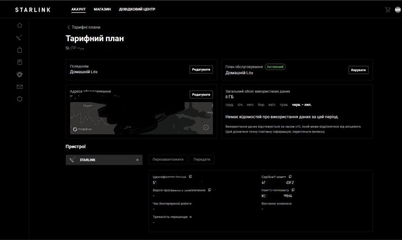Click the Тарифний план heading
Image resolution: width=402 pixels, height=240 pixels.
coord(94,39)
